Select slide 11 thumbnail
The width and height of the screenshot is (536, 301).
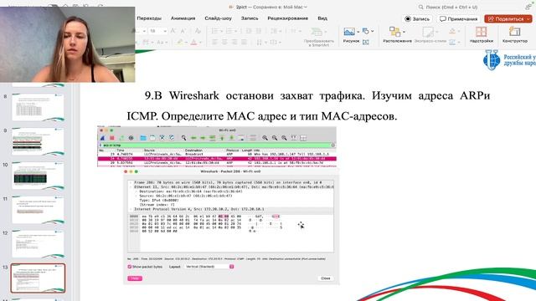[x=38, y=210]
